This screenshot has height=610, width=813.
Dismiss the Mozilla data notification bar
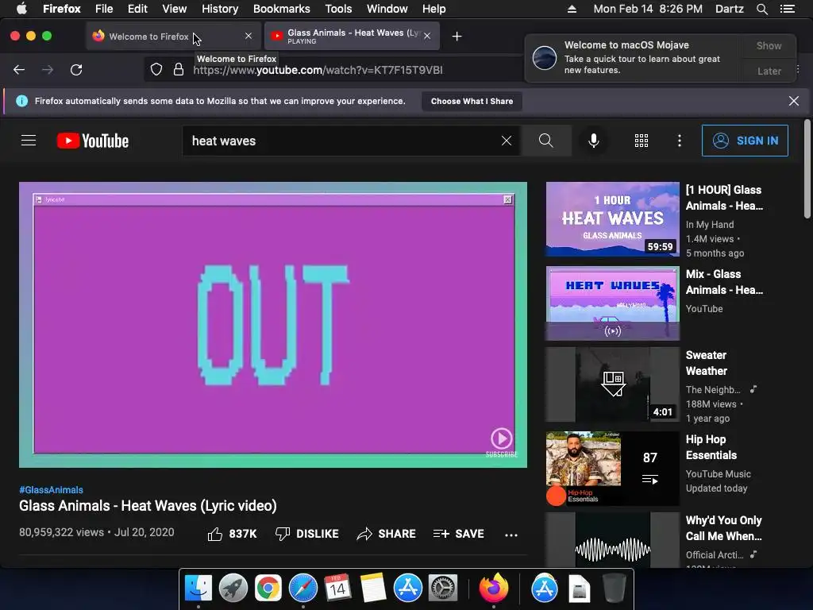[794, 101]
